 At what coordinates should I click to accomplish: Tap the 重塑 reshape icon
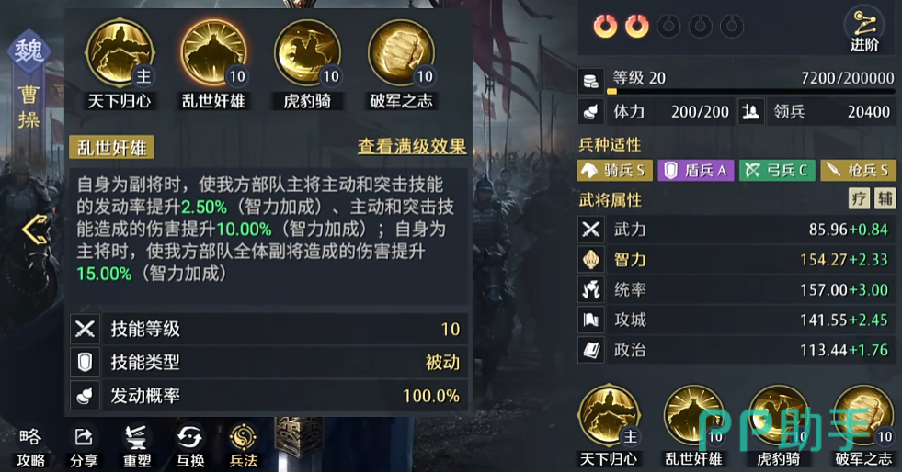click(x=137, y=447)
